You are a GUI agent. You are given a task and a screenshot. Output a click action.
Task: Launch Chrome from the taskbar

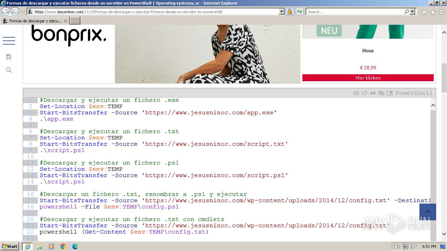coord(63,246)
